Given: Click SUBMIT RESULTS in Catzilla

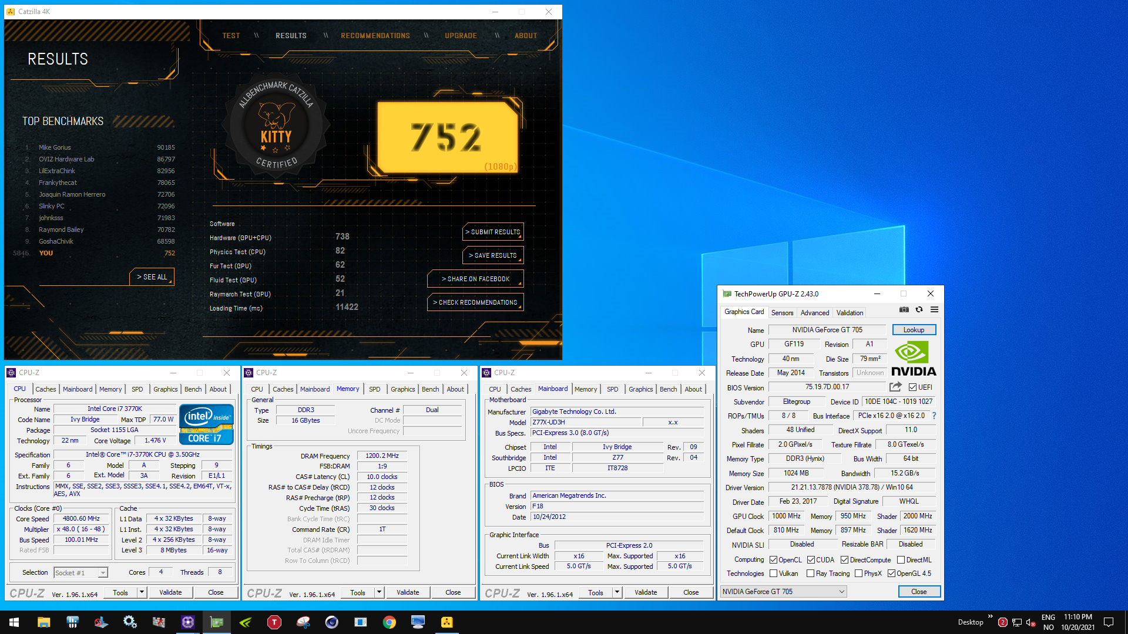Looking at the screenshot, I should [493, 232].
